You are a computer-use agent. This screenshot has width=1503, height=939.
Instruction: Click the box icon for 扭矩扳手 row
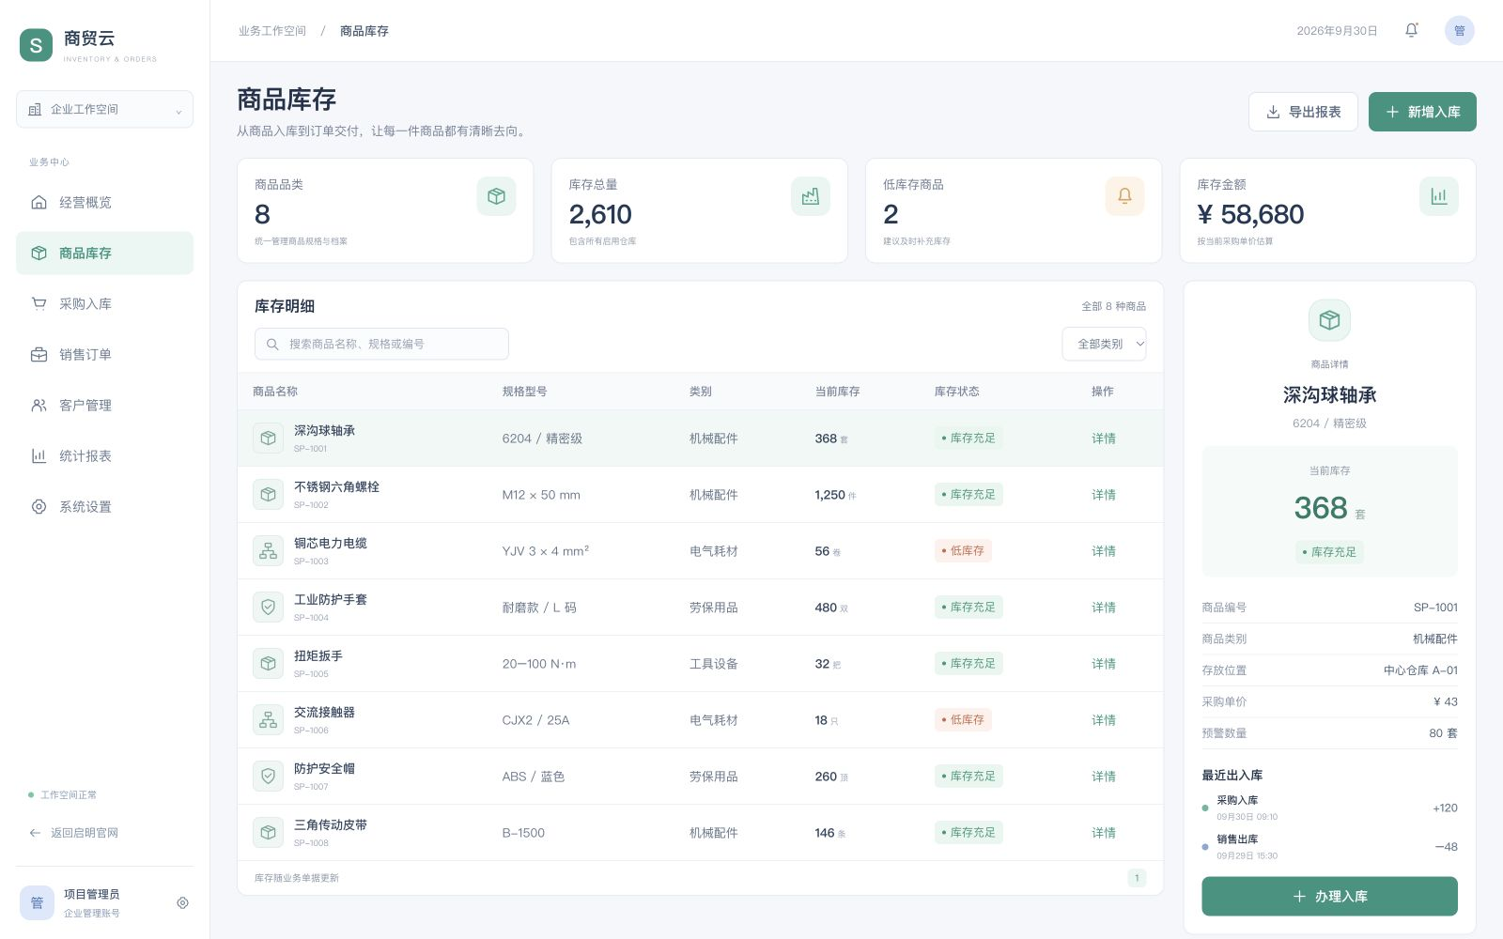[x=268, y=664]
